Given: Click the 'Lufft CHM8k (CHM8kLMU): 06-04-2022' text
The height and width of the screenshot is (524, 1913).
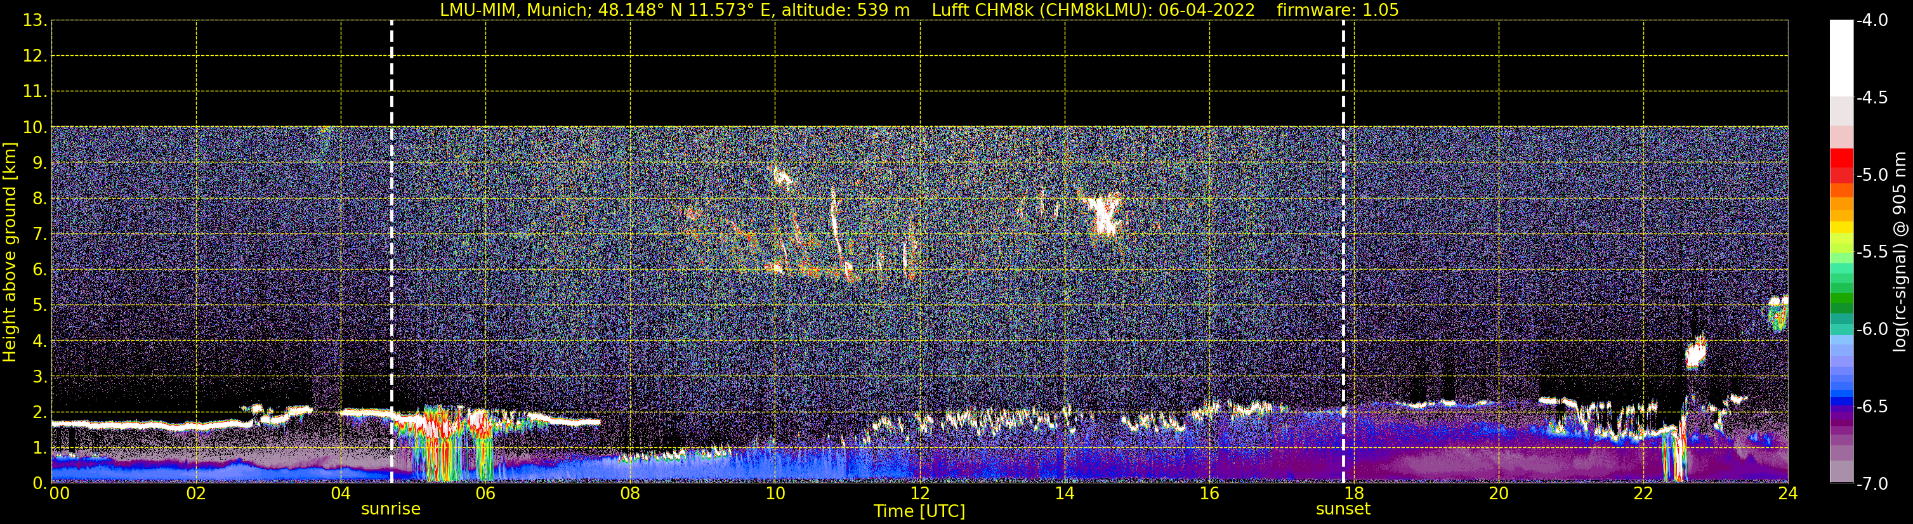Looking at the screenshot, I should click(1093, 10).
